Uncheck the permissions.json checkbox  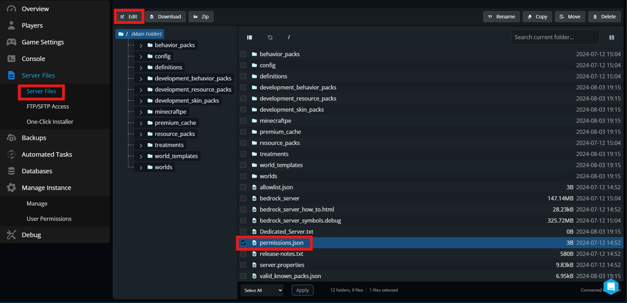click(x=243, y=243)
